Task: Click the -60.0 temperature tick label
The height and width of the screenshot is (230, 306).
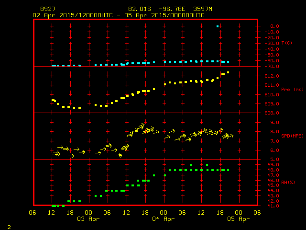Action: 272,61
